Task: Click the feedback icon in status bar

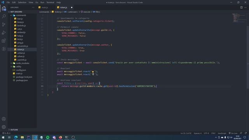Action: click(241, 133)
